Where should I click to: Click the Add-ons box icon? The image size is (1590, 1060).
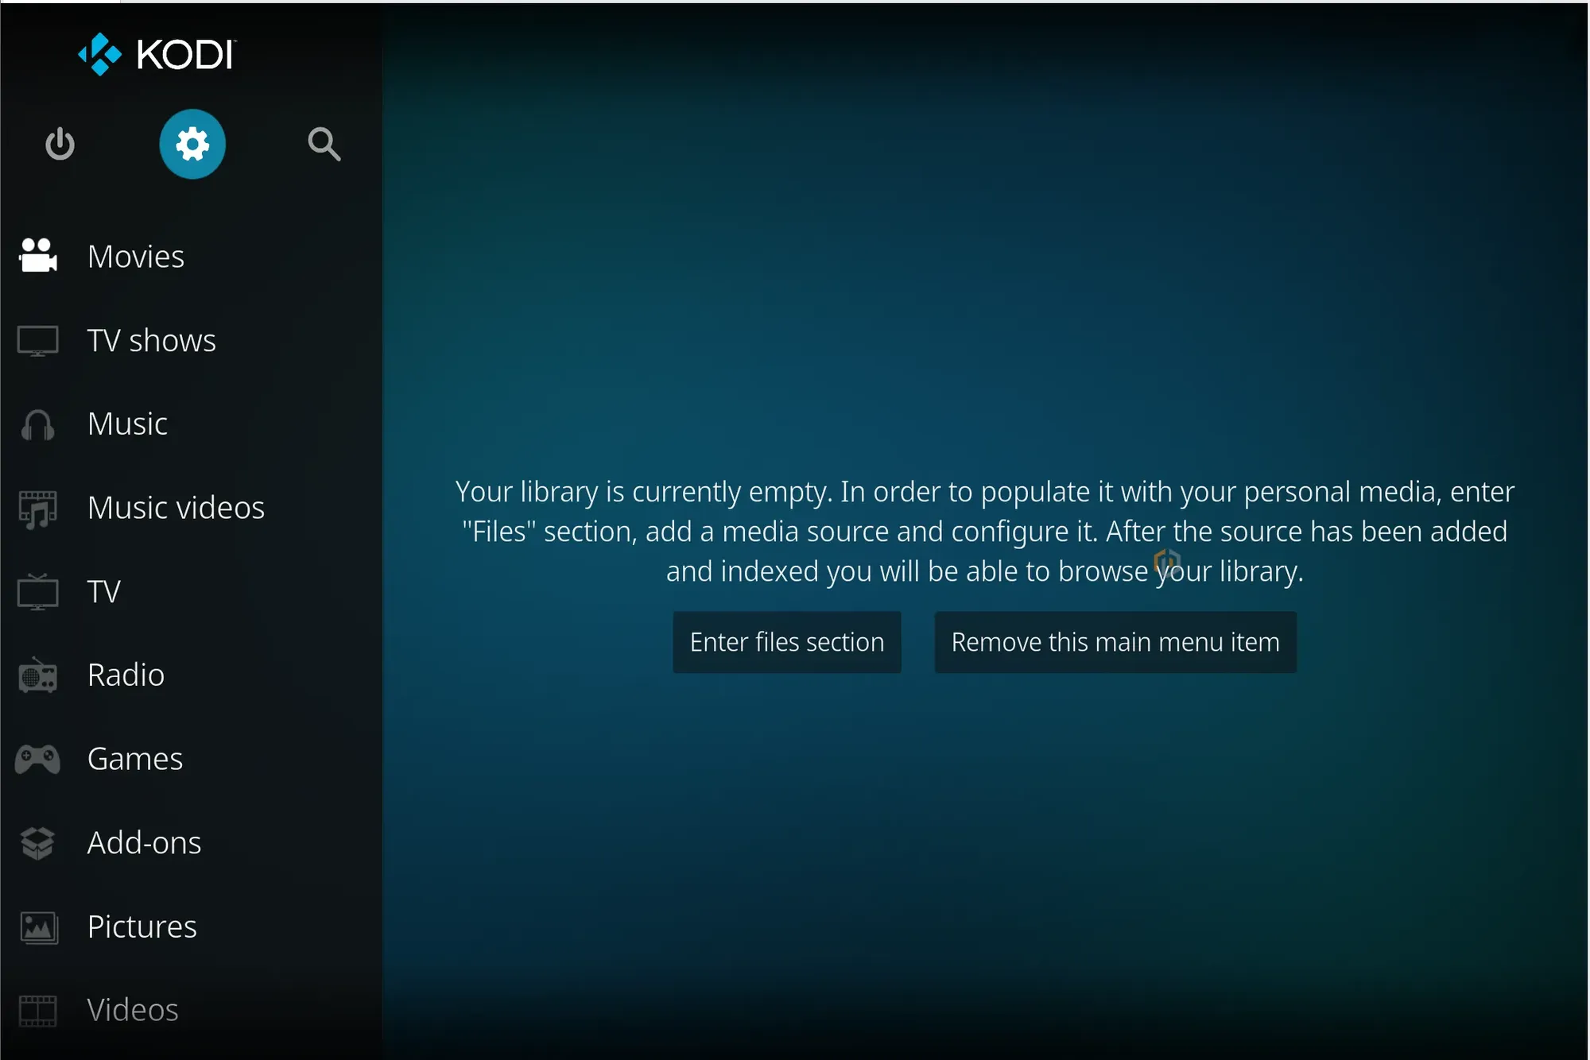(37, 843)
